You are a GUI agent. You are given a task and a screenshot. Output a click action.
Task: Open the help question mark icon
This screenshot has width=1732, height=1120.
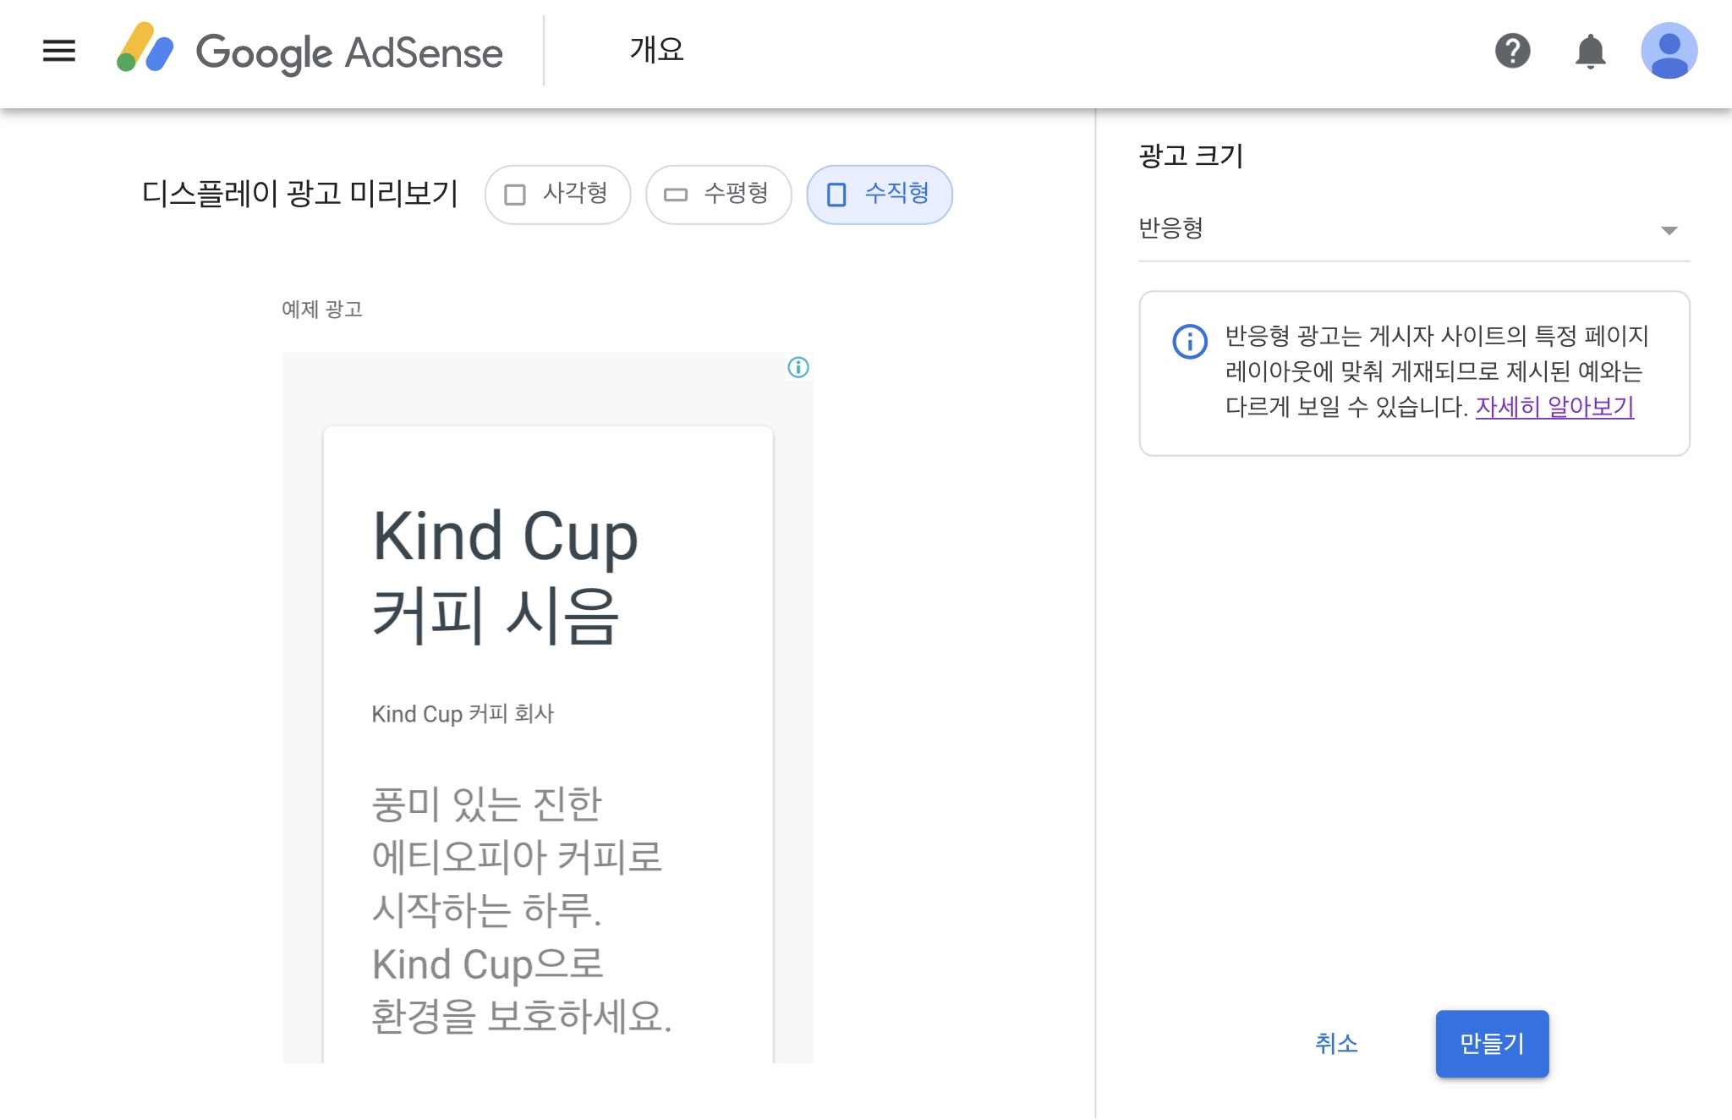click(x=1513, y=51)
